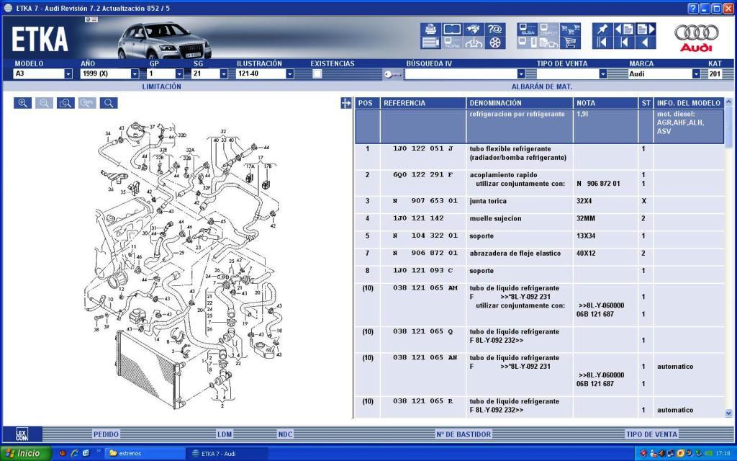Click the KAT 201 field
Screen dimensions: 737x461
(x=715, y=74)
